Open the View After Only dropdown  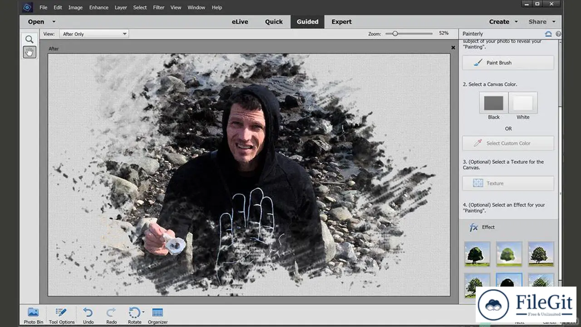tap(94, 34)
